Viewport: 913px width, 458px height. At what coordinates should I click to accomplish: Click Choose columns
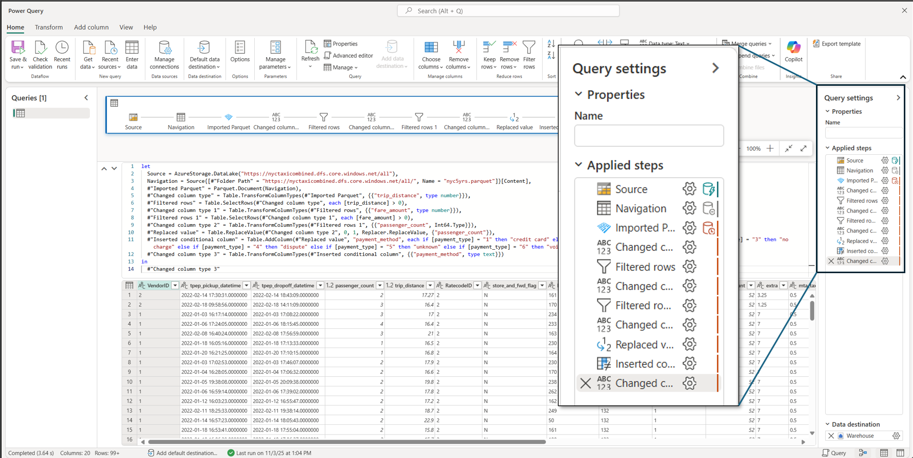click(431, 55)
